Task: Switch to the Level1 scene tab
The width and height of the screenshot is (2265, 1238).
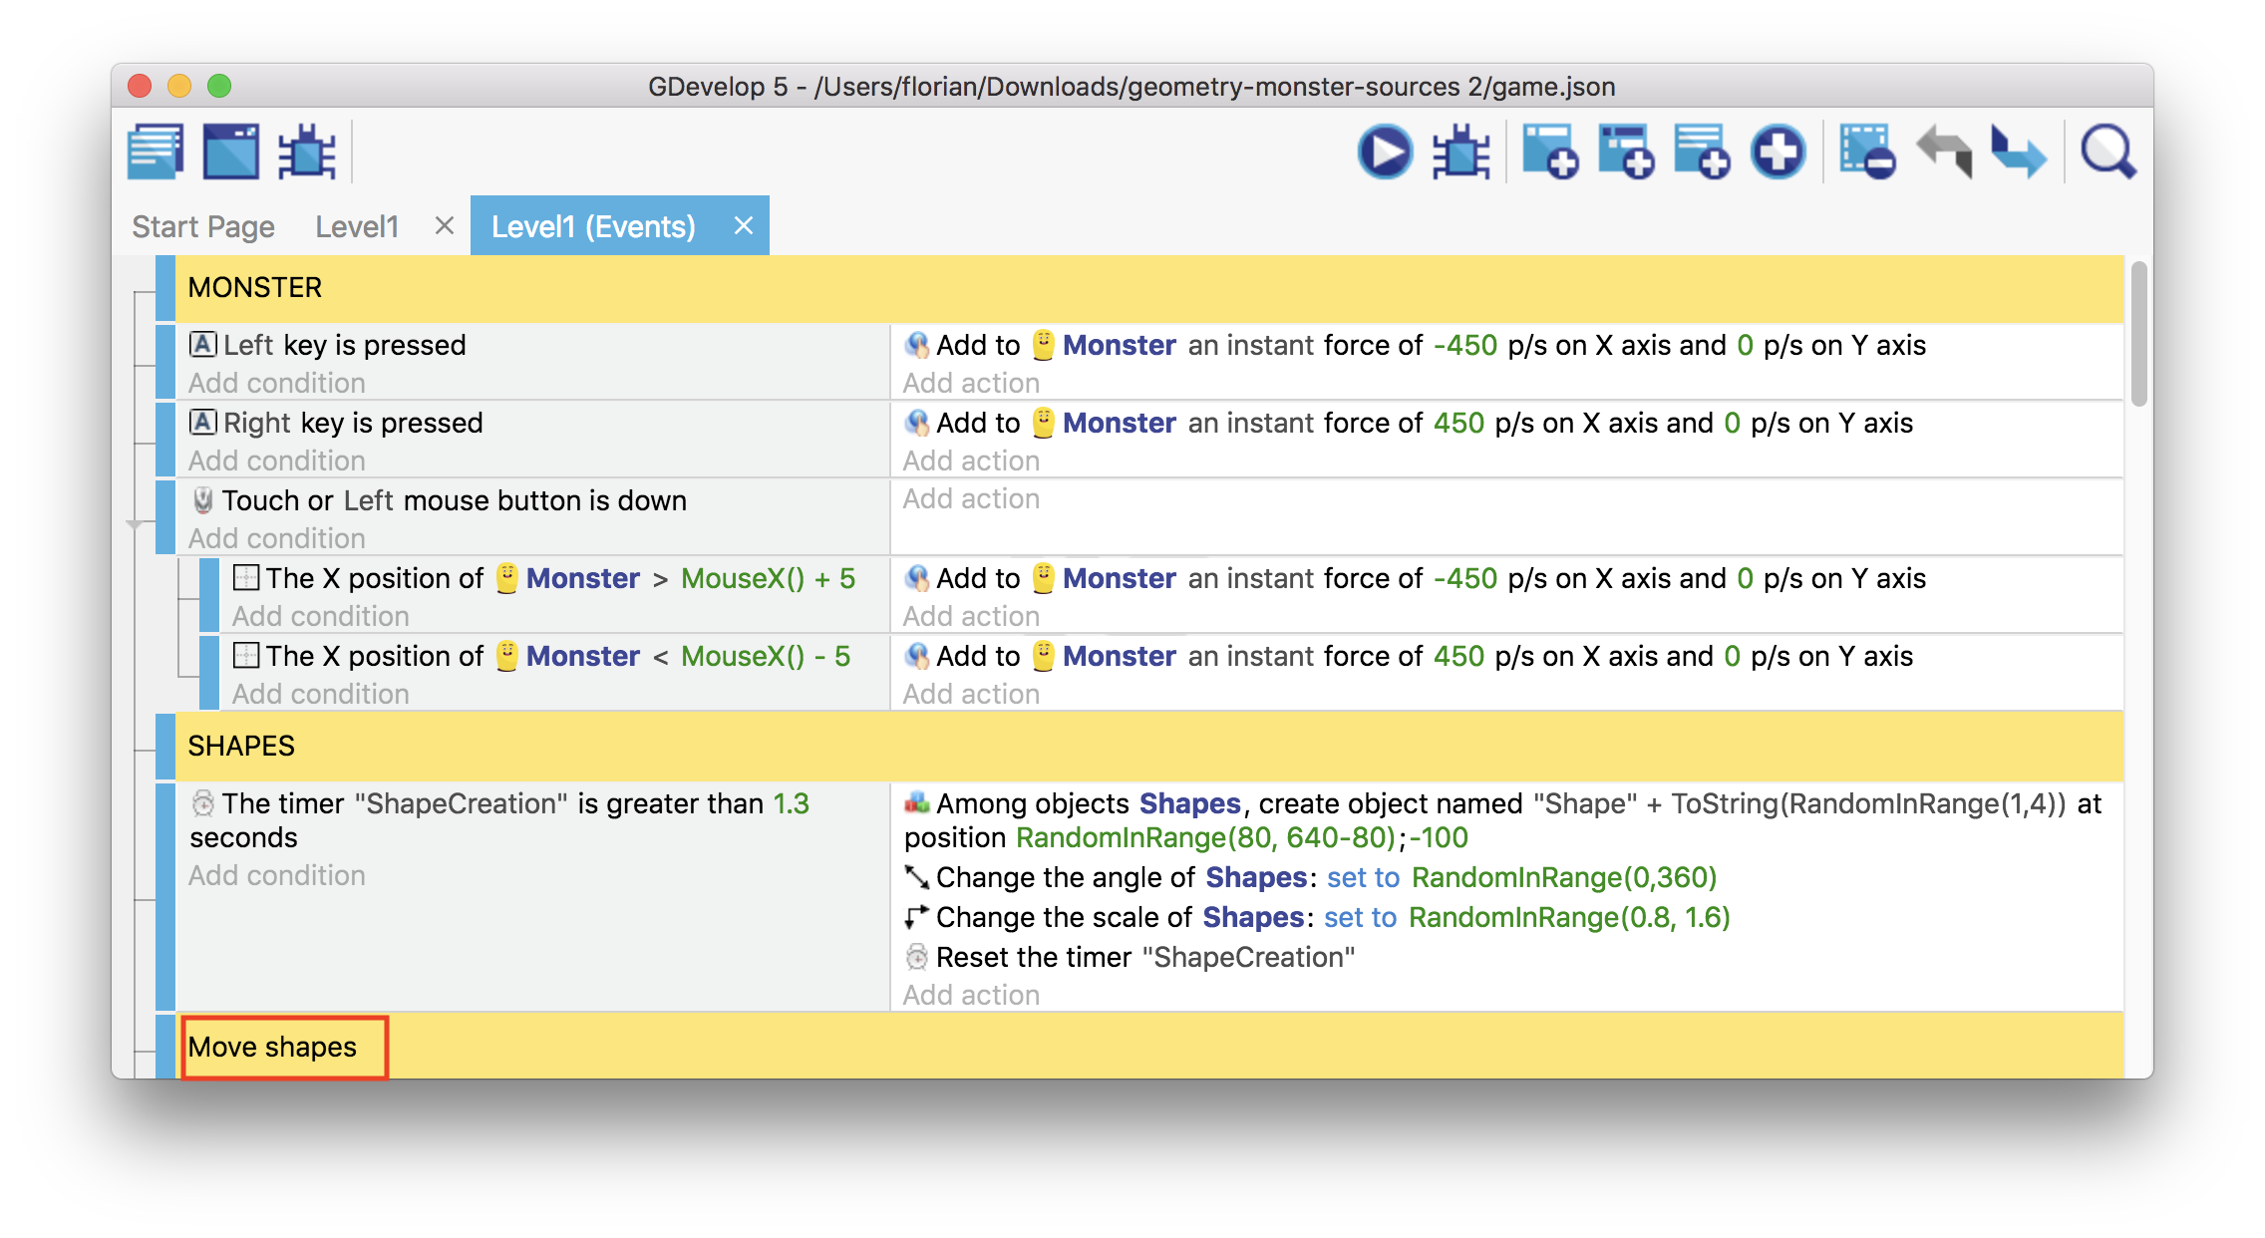Action: pos(357,227)
